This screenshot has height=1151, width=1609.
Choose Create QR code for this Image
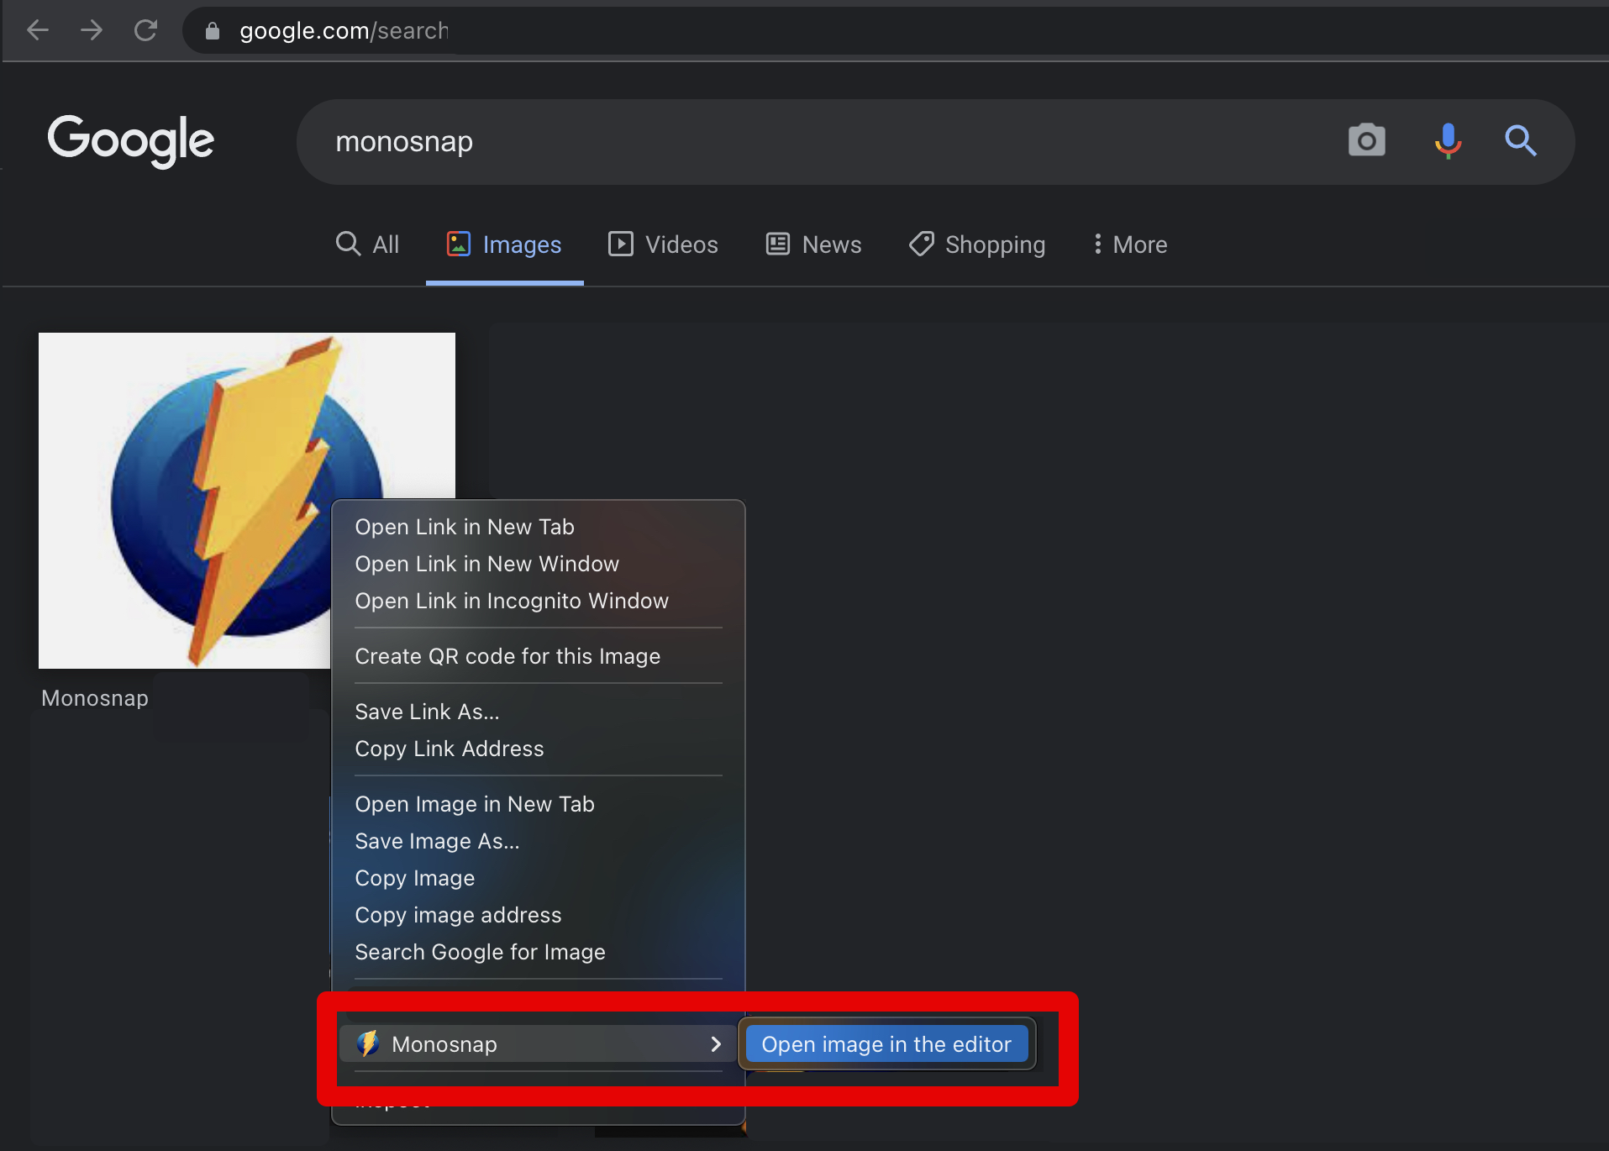pyautogui.click(x=507, y=656)
